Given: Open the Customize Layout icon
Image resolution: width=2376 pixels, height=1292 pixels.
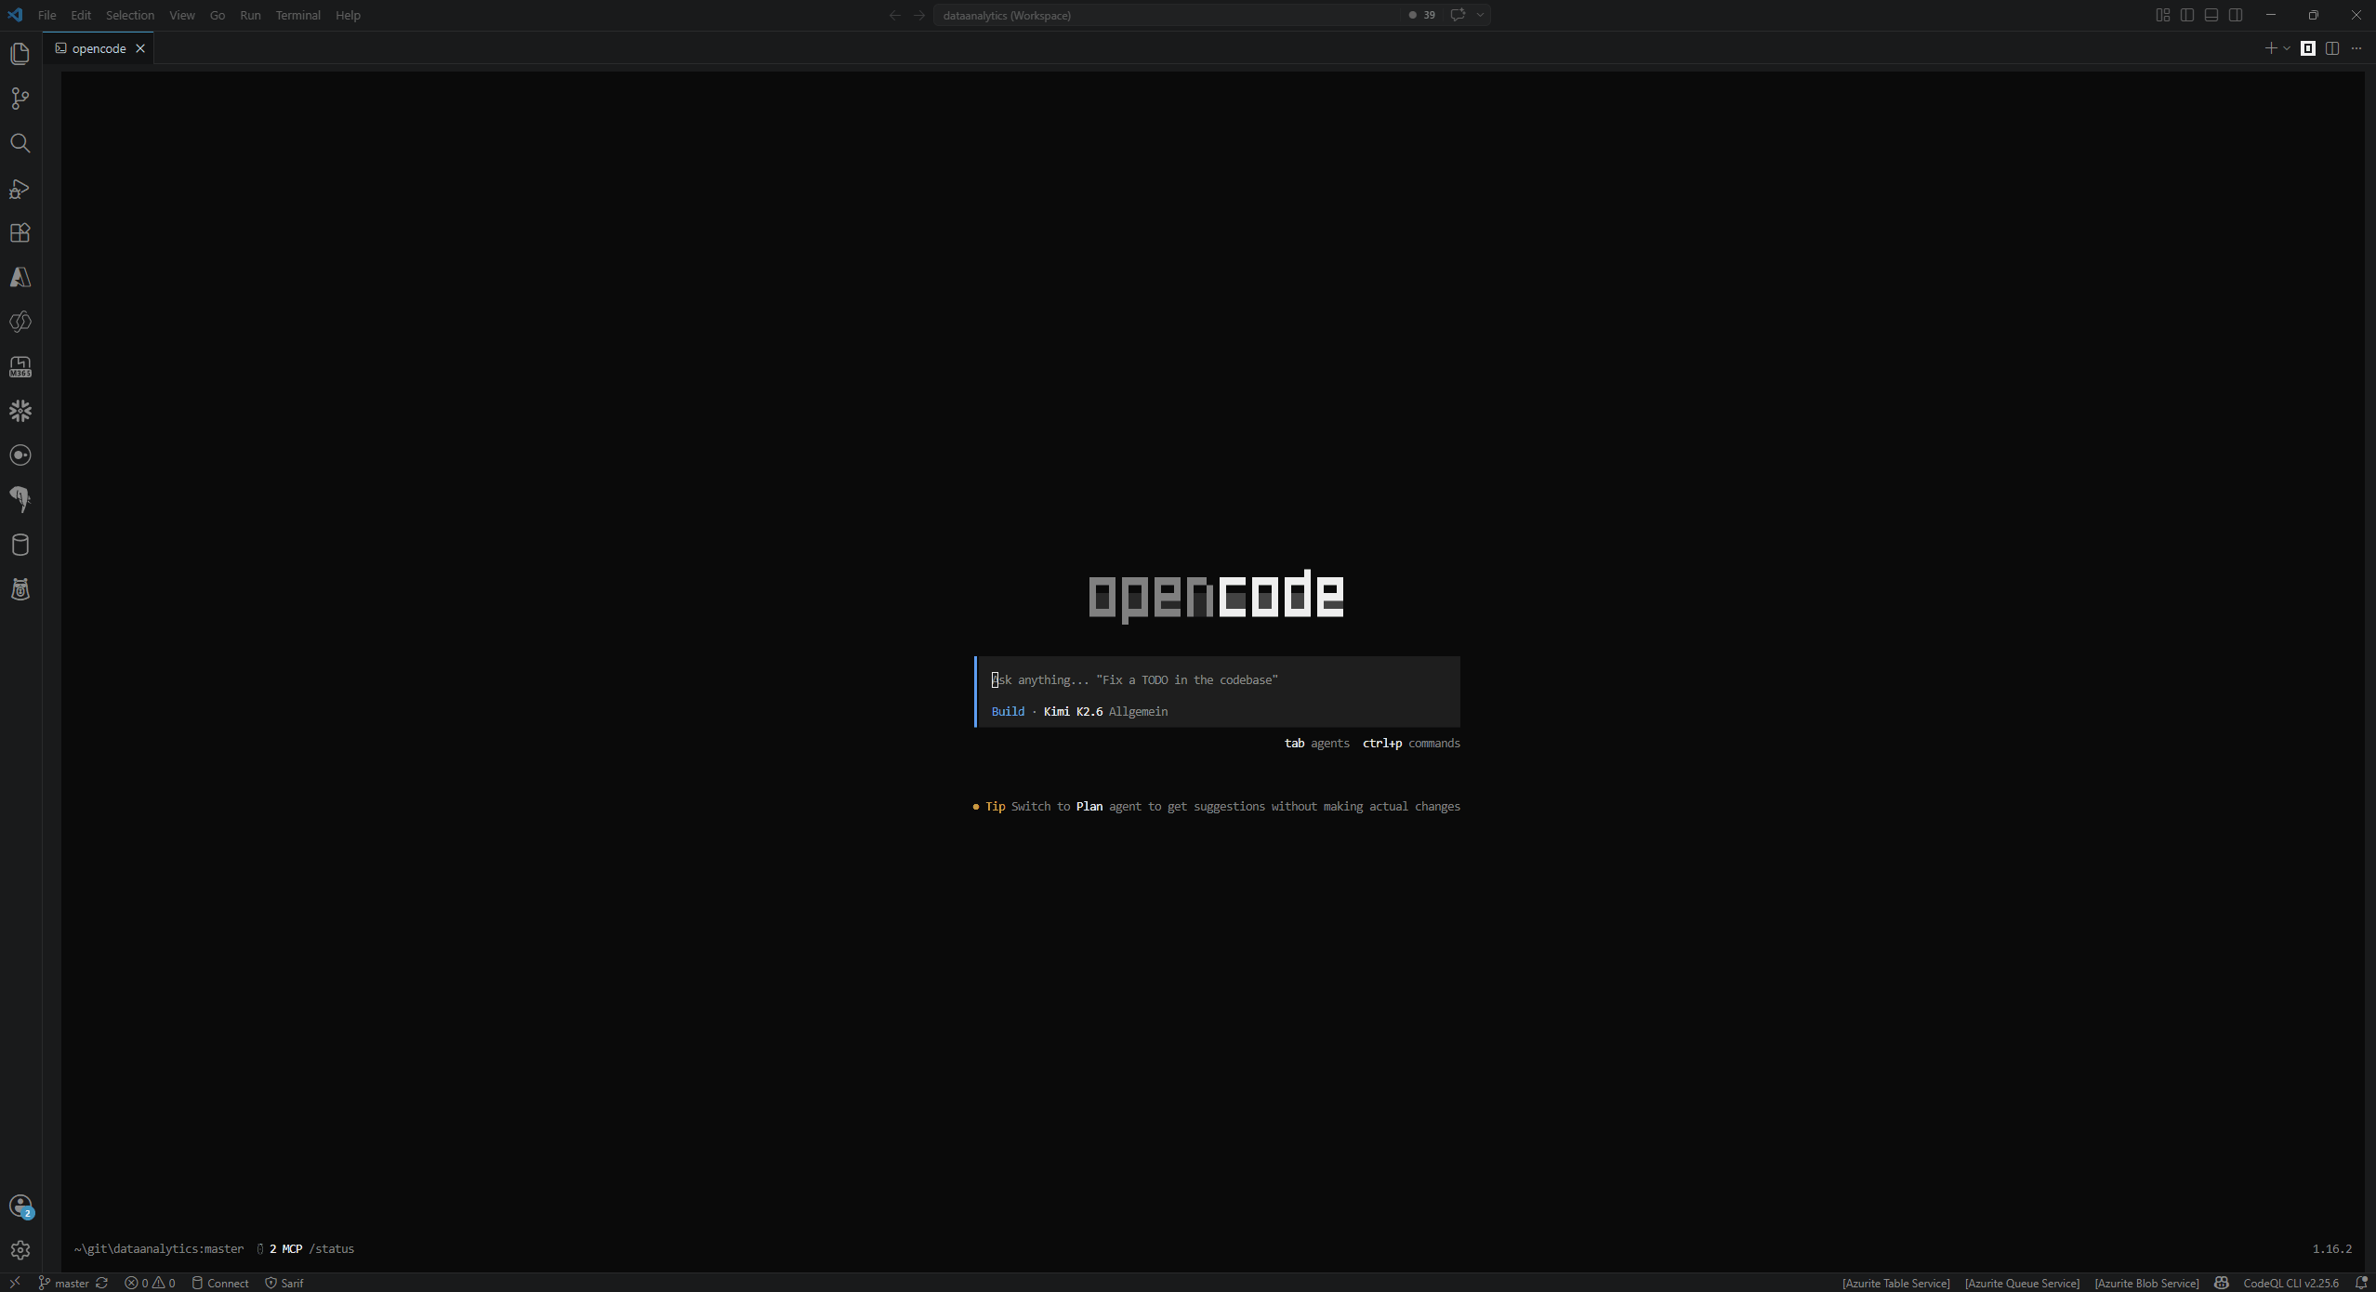Looking at the screenshot, I should [2163, 15].
